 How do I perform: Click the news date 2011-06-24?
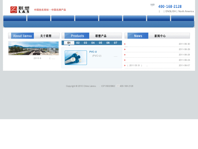(x=184, y=60)
